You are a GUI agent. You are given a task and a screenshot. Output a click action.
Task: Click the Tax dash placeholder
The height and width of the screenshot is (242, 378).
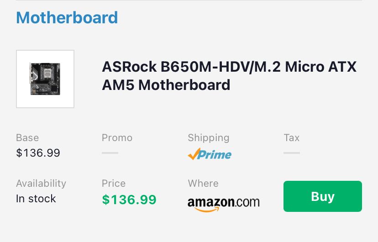point(292,153)
